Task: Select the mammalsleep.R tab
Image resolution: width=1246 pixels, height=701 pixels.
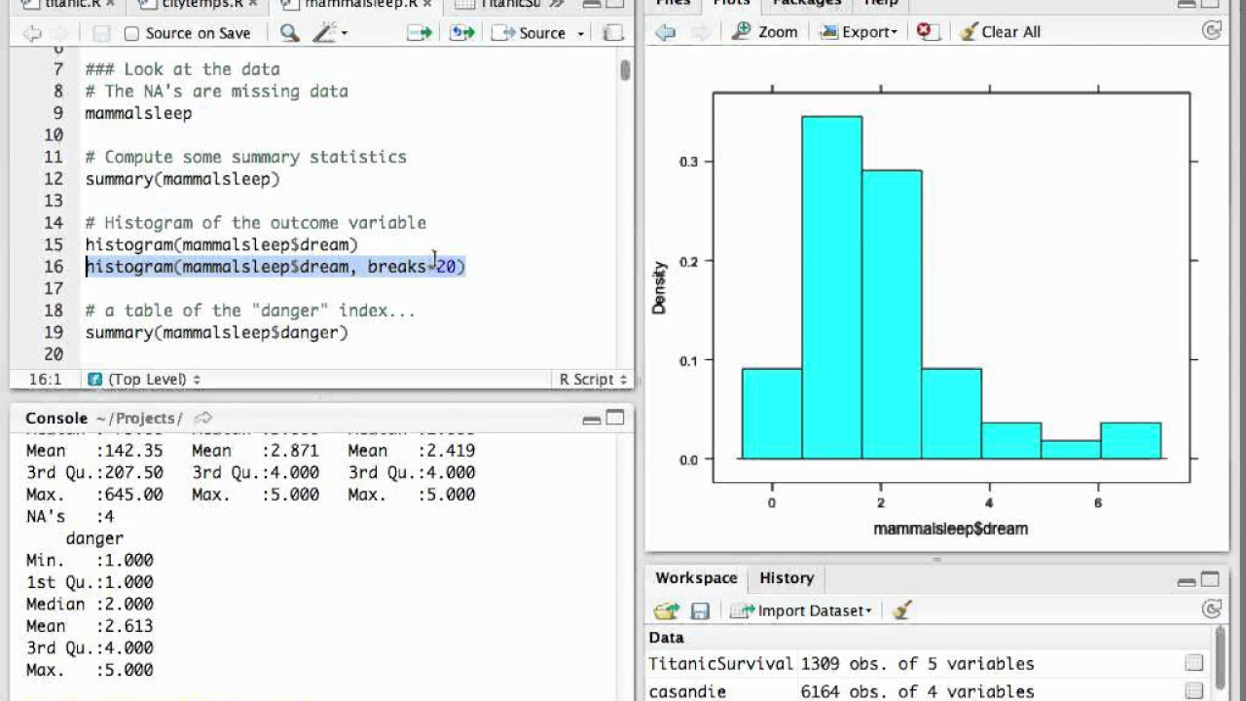Action: point(362,4)
